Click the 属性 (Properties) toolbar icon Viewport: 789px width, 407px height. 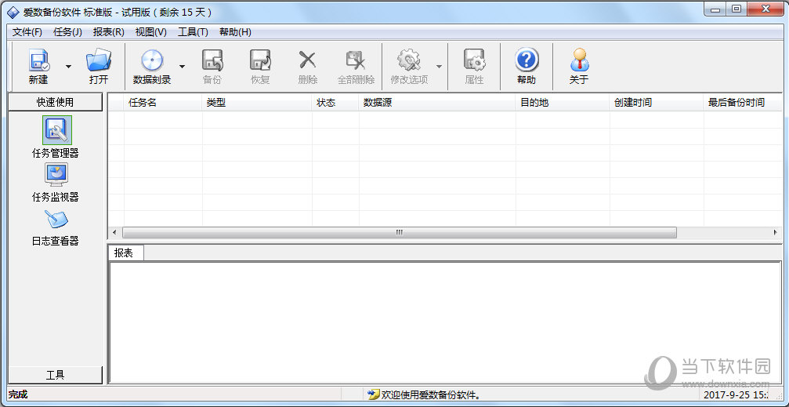click(x=474, y=60)
